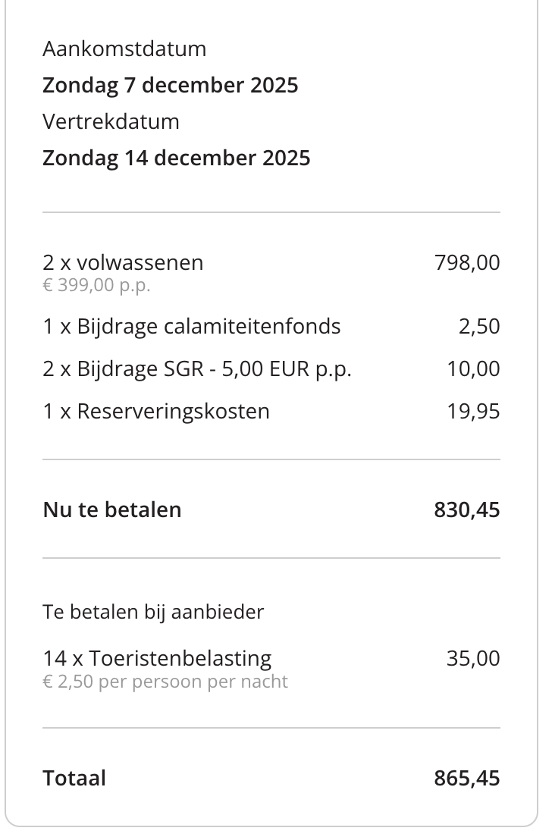Screen dimensions: 552x834
Task: Click the 'Nu te betalen' label
Action: (112, 509)
